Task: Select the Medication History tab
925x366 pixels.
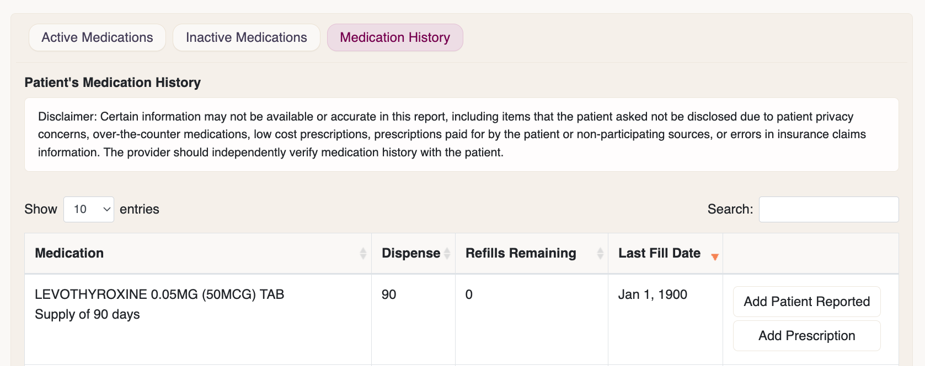Action: click(x=395, y=37)
